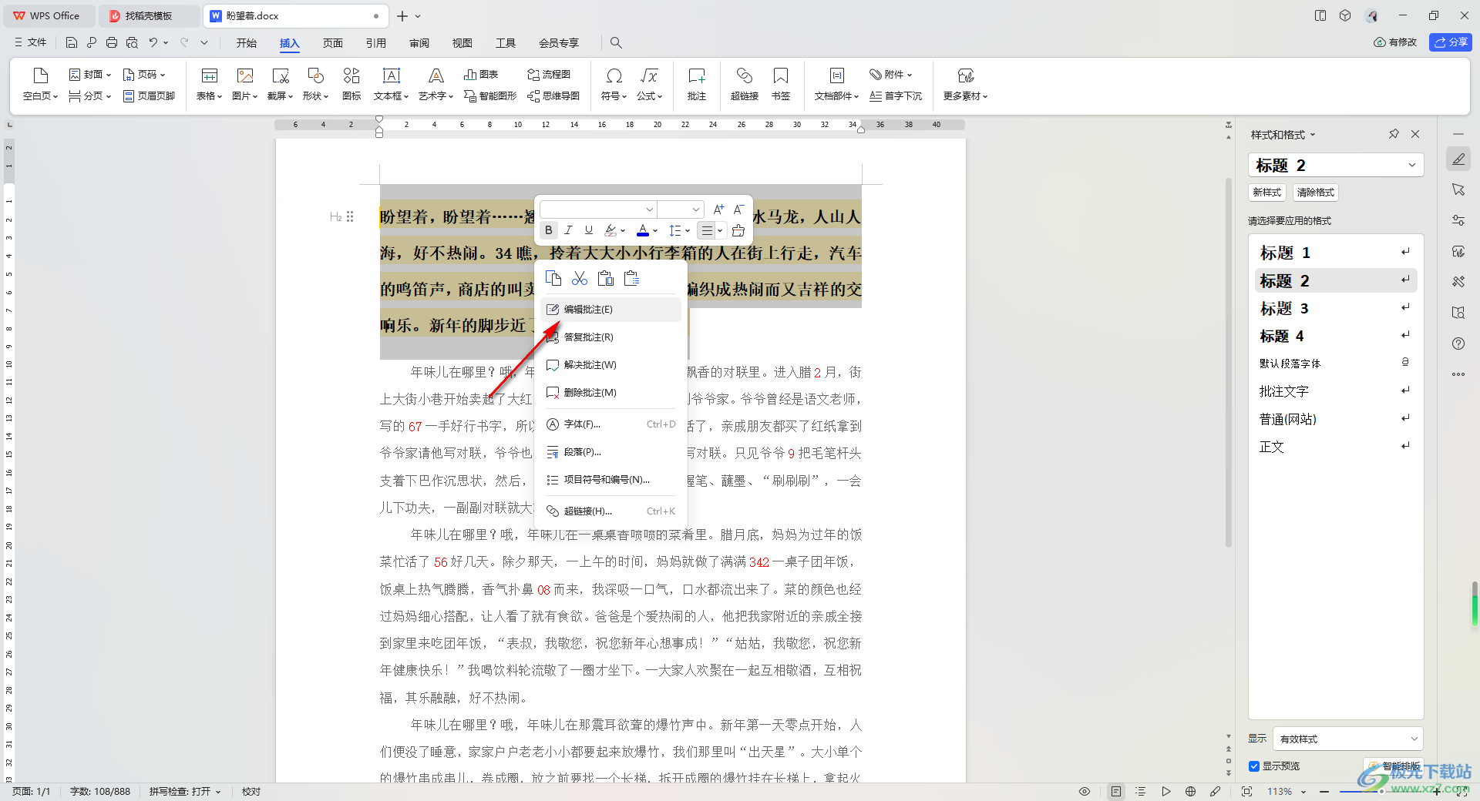Expand highlight color dropdown arrow
The height and width of the screenshot is (801, 1480).
click(623, 231)
